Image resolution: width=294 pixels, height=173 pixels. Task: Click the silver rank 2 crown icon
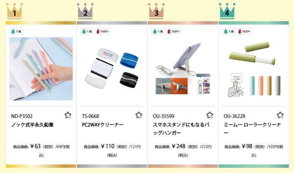coord(85,11)
